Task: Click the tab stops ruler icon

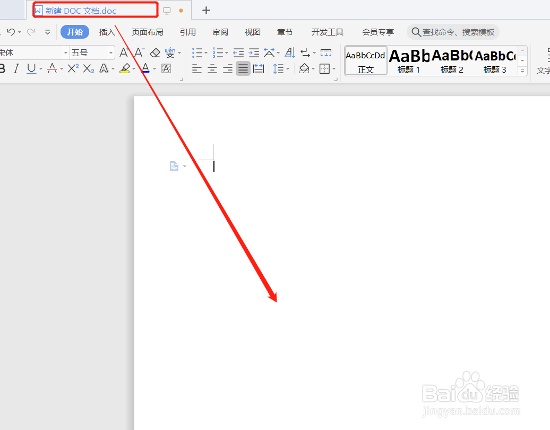Action: point(326,52)
